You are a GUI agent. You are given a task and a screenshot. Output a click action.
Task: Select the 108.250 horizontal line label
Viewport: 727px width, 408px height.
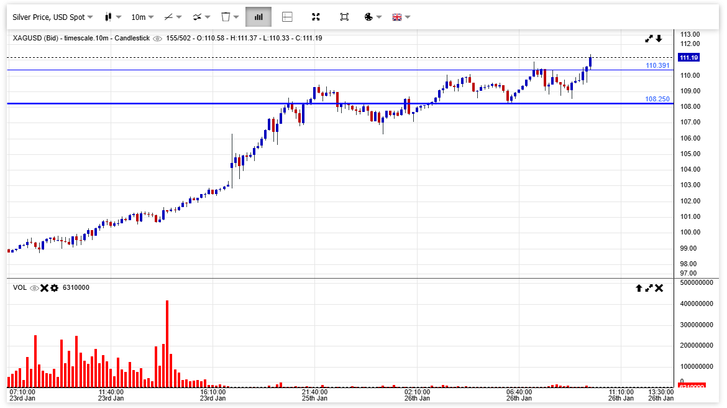pyautogui.click(x=657, y=99)
